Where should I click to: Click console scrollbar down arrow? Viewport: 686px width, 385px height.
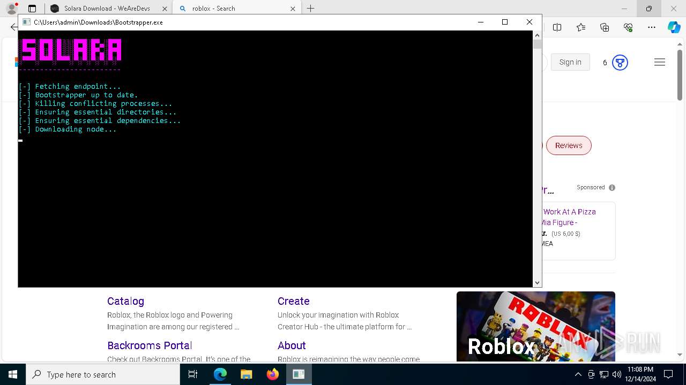click(x=537, y=282)
